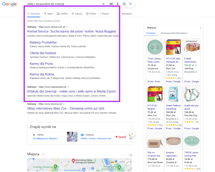The image size is (215, 172).
Task: Open the Karmy dla Kotów sitelink
Action: tap(42, 74)
